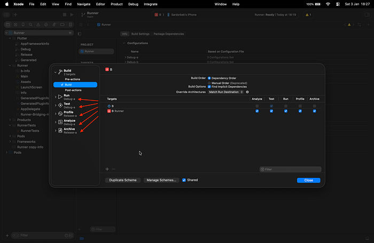Open the Debug menu
The height and width of the screenshot is (243, 374).
click(x=133, y=4)
